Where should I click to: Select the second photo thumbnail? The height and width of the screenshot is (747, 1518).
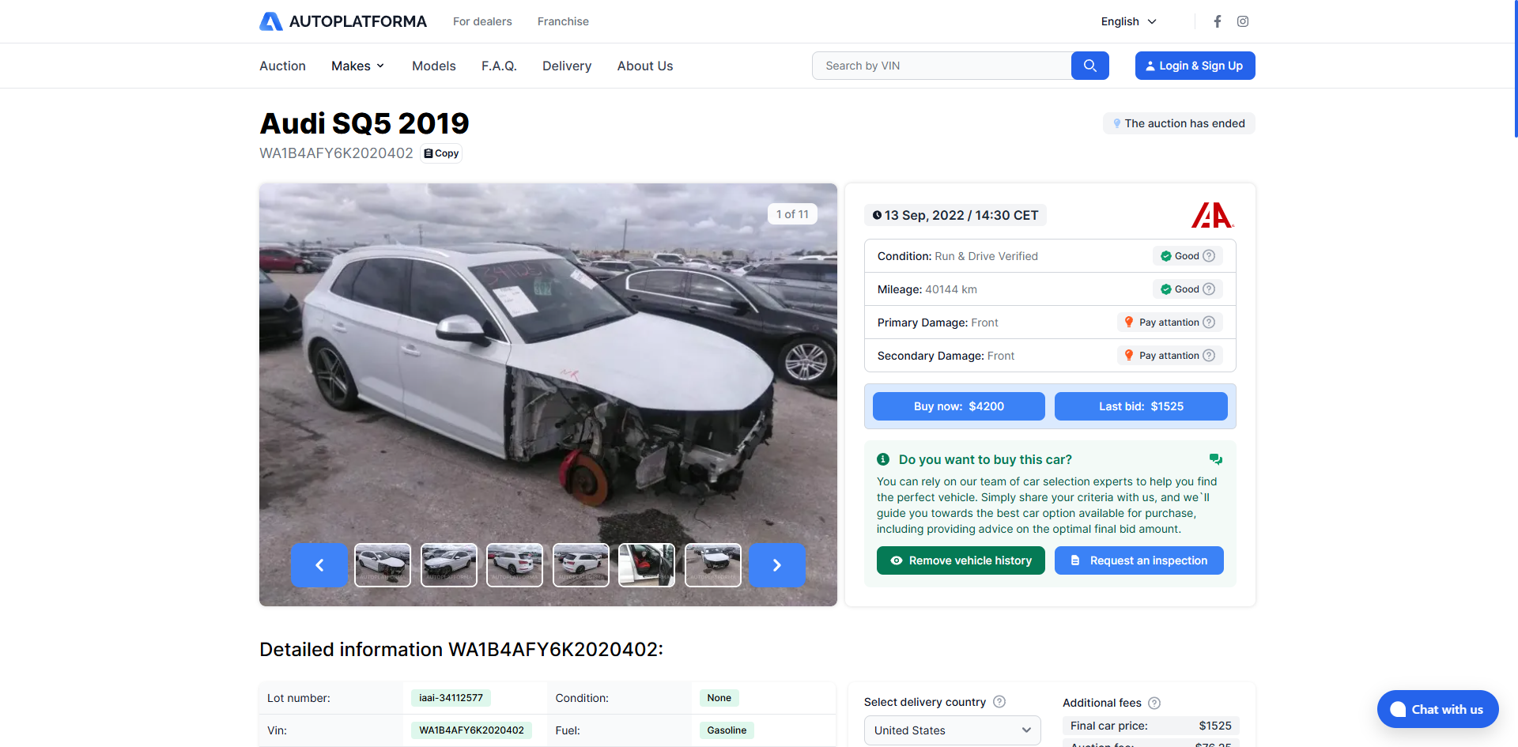pyautogui.click(x=449, y=565)
